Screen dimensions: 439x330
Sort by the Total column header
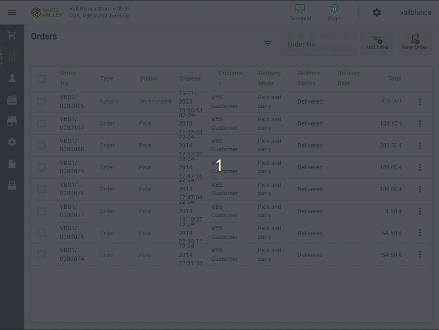395,78
